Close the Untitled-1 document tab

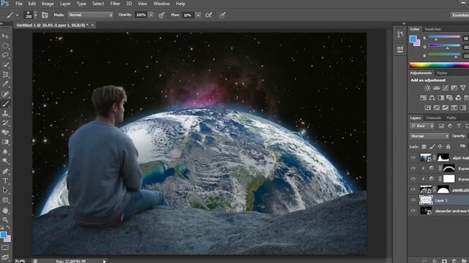[92, 26]
